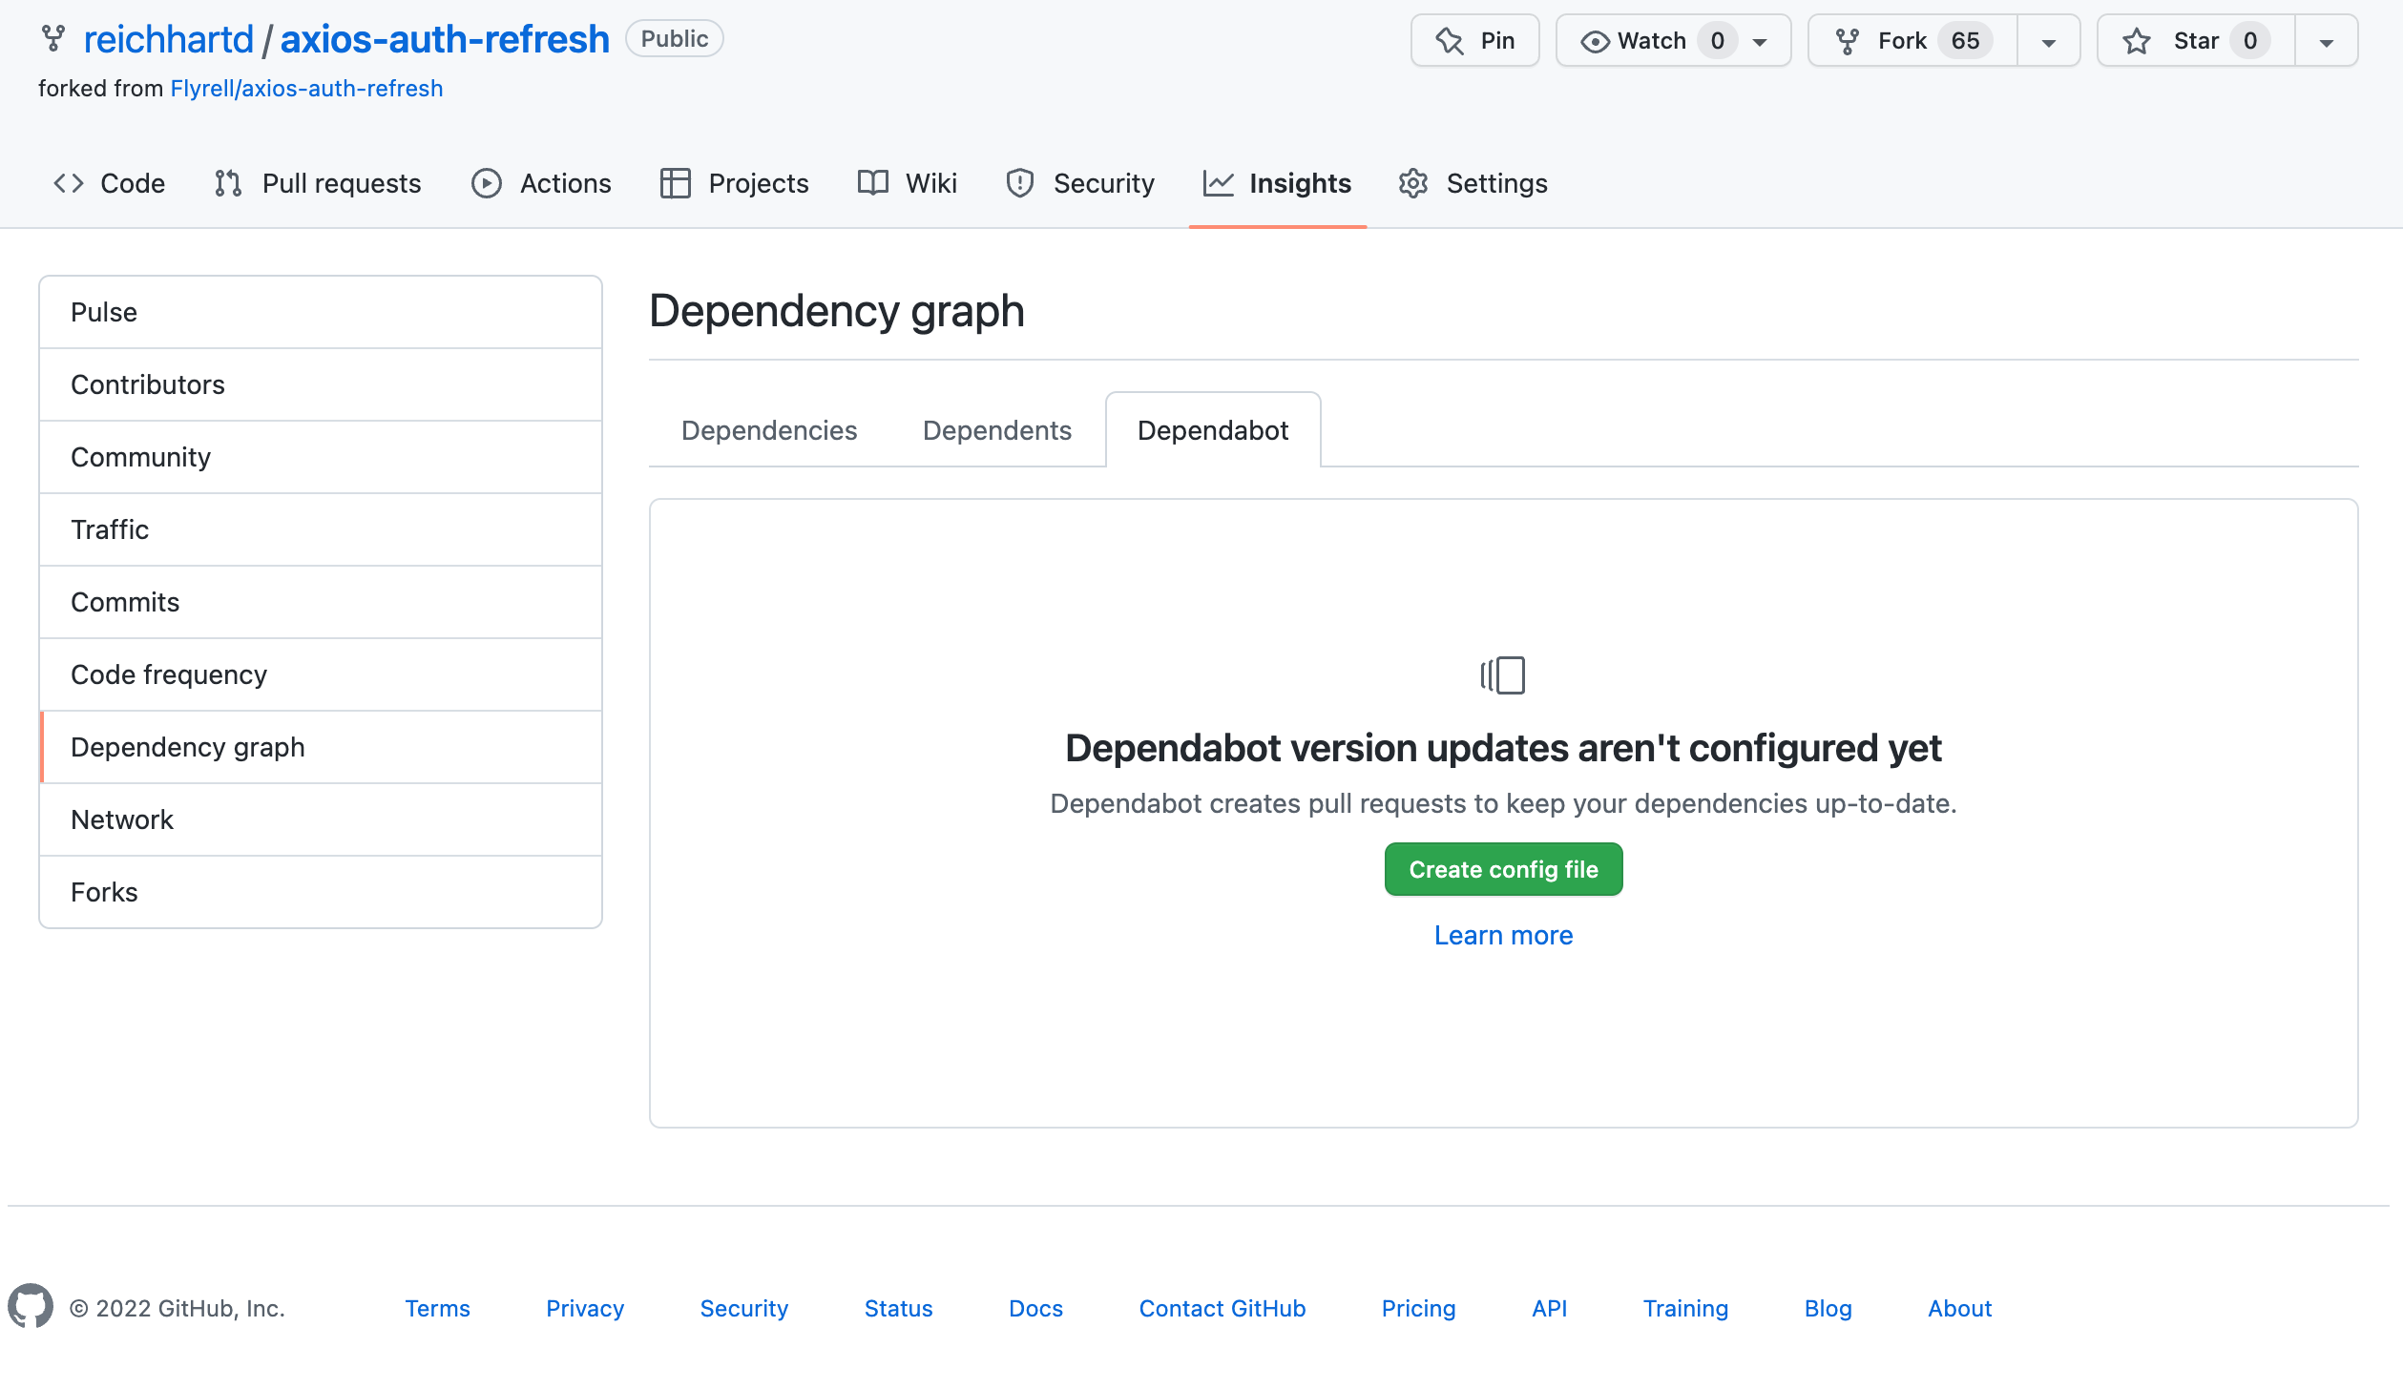The image size is (2403, 1389).
Task: Go to the Projects tab
Action: pos(734,183)
